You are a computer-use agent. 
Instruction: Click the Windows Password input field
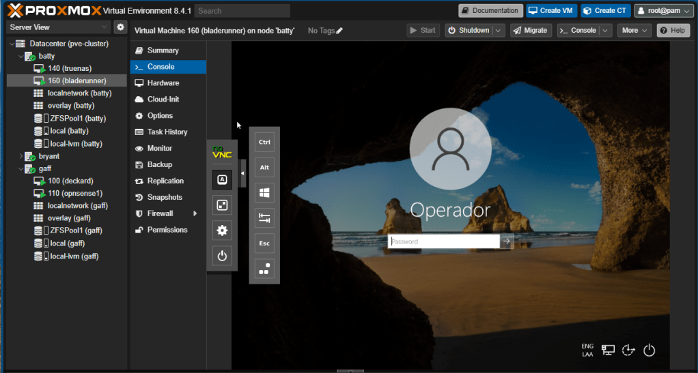pyautogui.click(x=444, y=241)
